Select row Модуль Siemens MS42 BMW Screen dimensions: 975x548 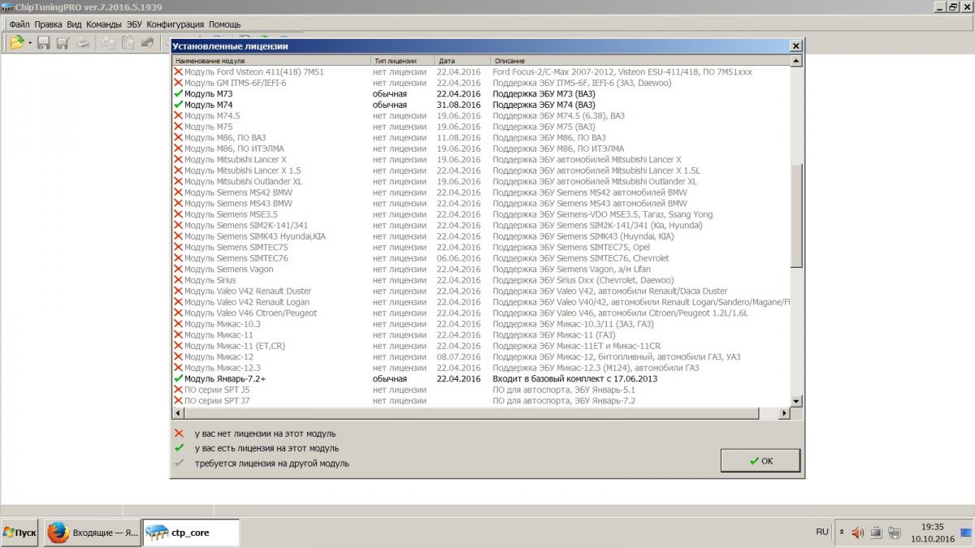pos(481,192)
